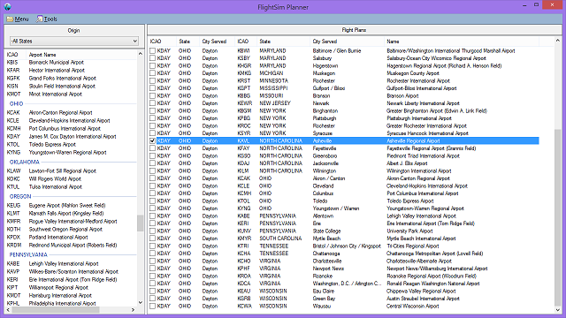Viewport: 566px width, 318px height.
Task: Select KTUL Tulsa International Airport
Action: point(71,186)
